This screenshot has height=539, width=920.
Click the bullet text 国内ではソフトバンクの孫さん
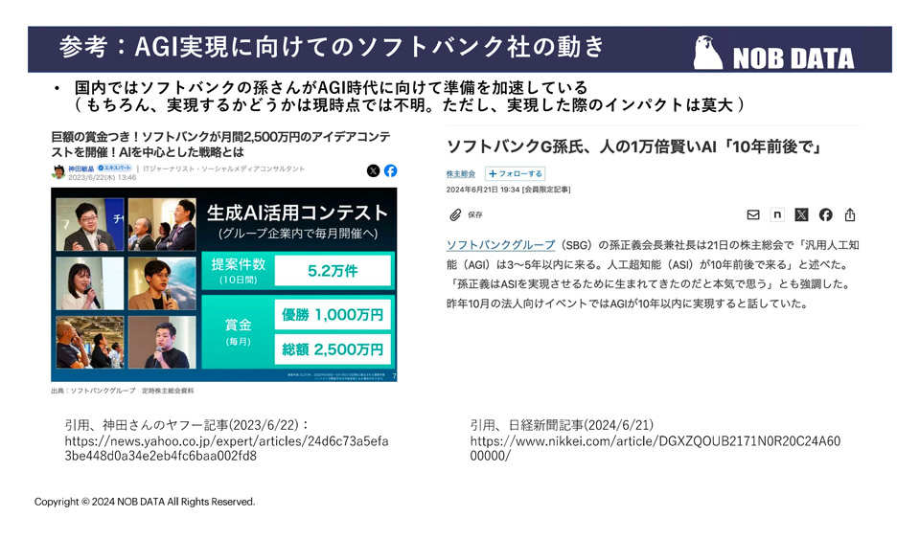pyautogui.click(x=331, y=88)
